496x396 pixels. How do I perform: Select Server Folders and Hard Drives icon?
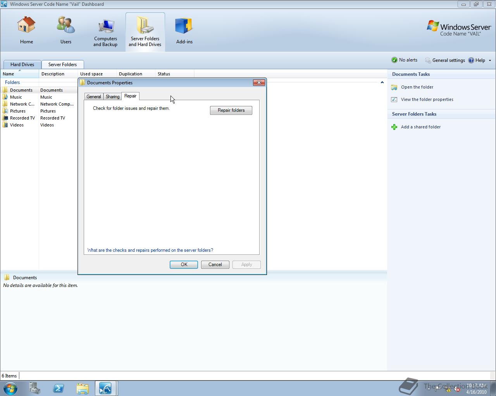tap(145, 26)
